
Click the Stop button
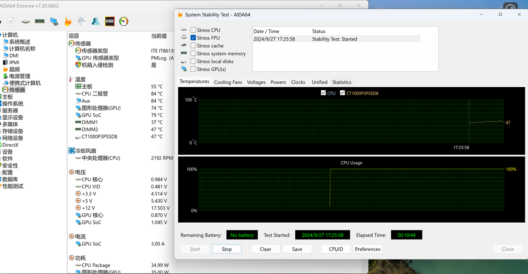click(x=227, y=249)
